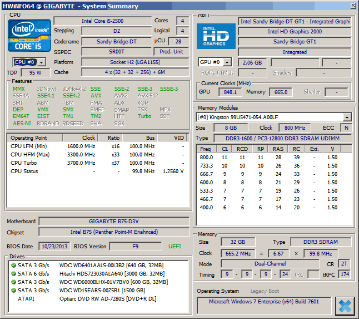Select the CPU Status row

pos(98,171)
